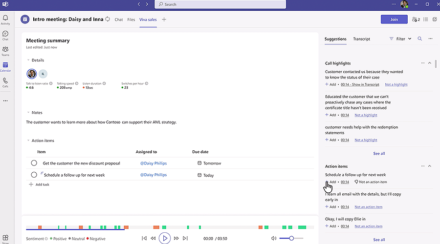Mark schedule follow up task complete
The image size is (440, 244).
coord(34,175)
